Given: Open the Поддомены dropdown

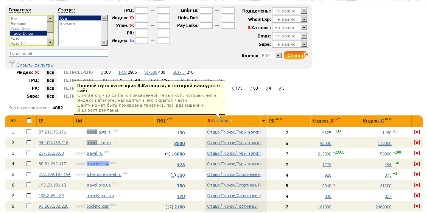Looking at the screenshot, I should [304, 11].
